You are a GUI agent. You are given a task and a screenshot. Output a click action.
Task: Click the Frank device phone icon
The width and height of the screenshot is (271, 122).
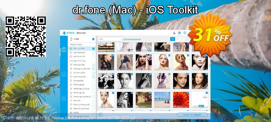coord(71,39)
